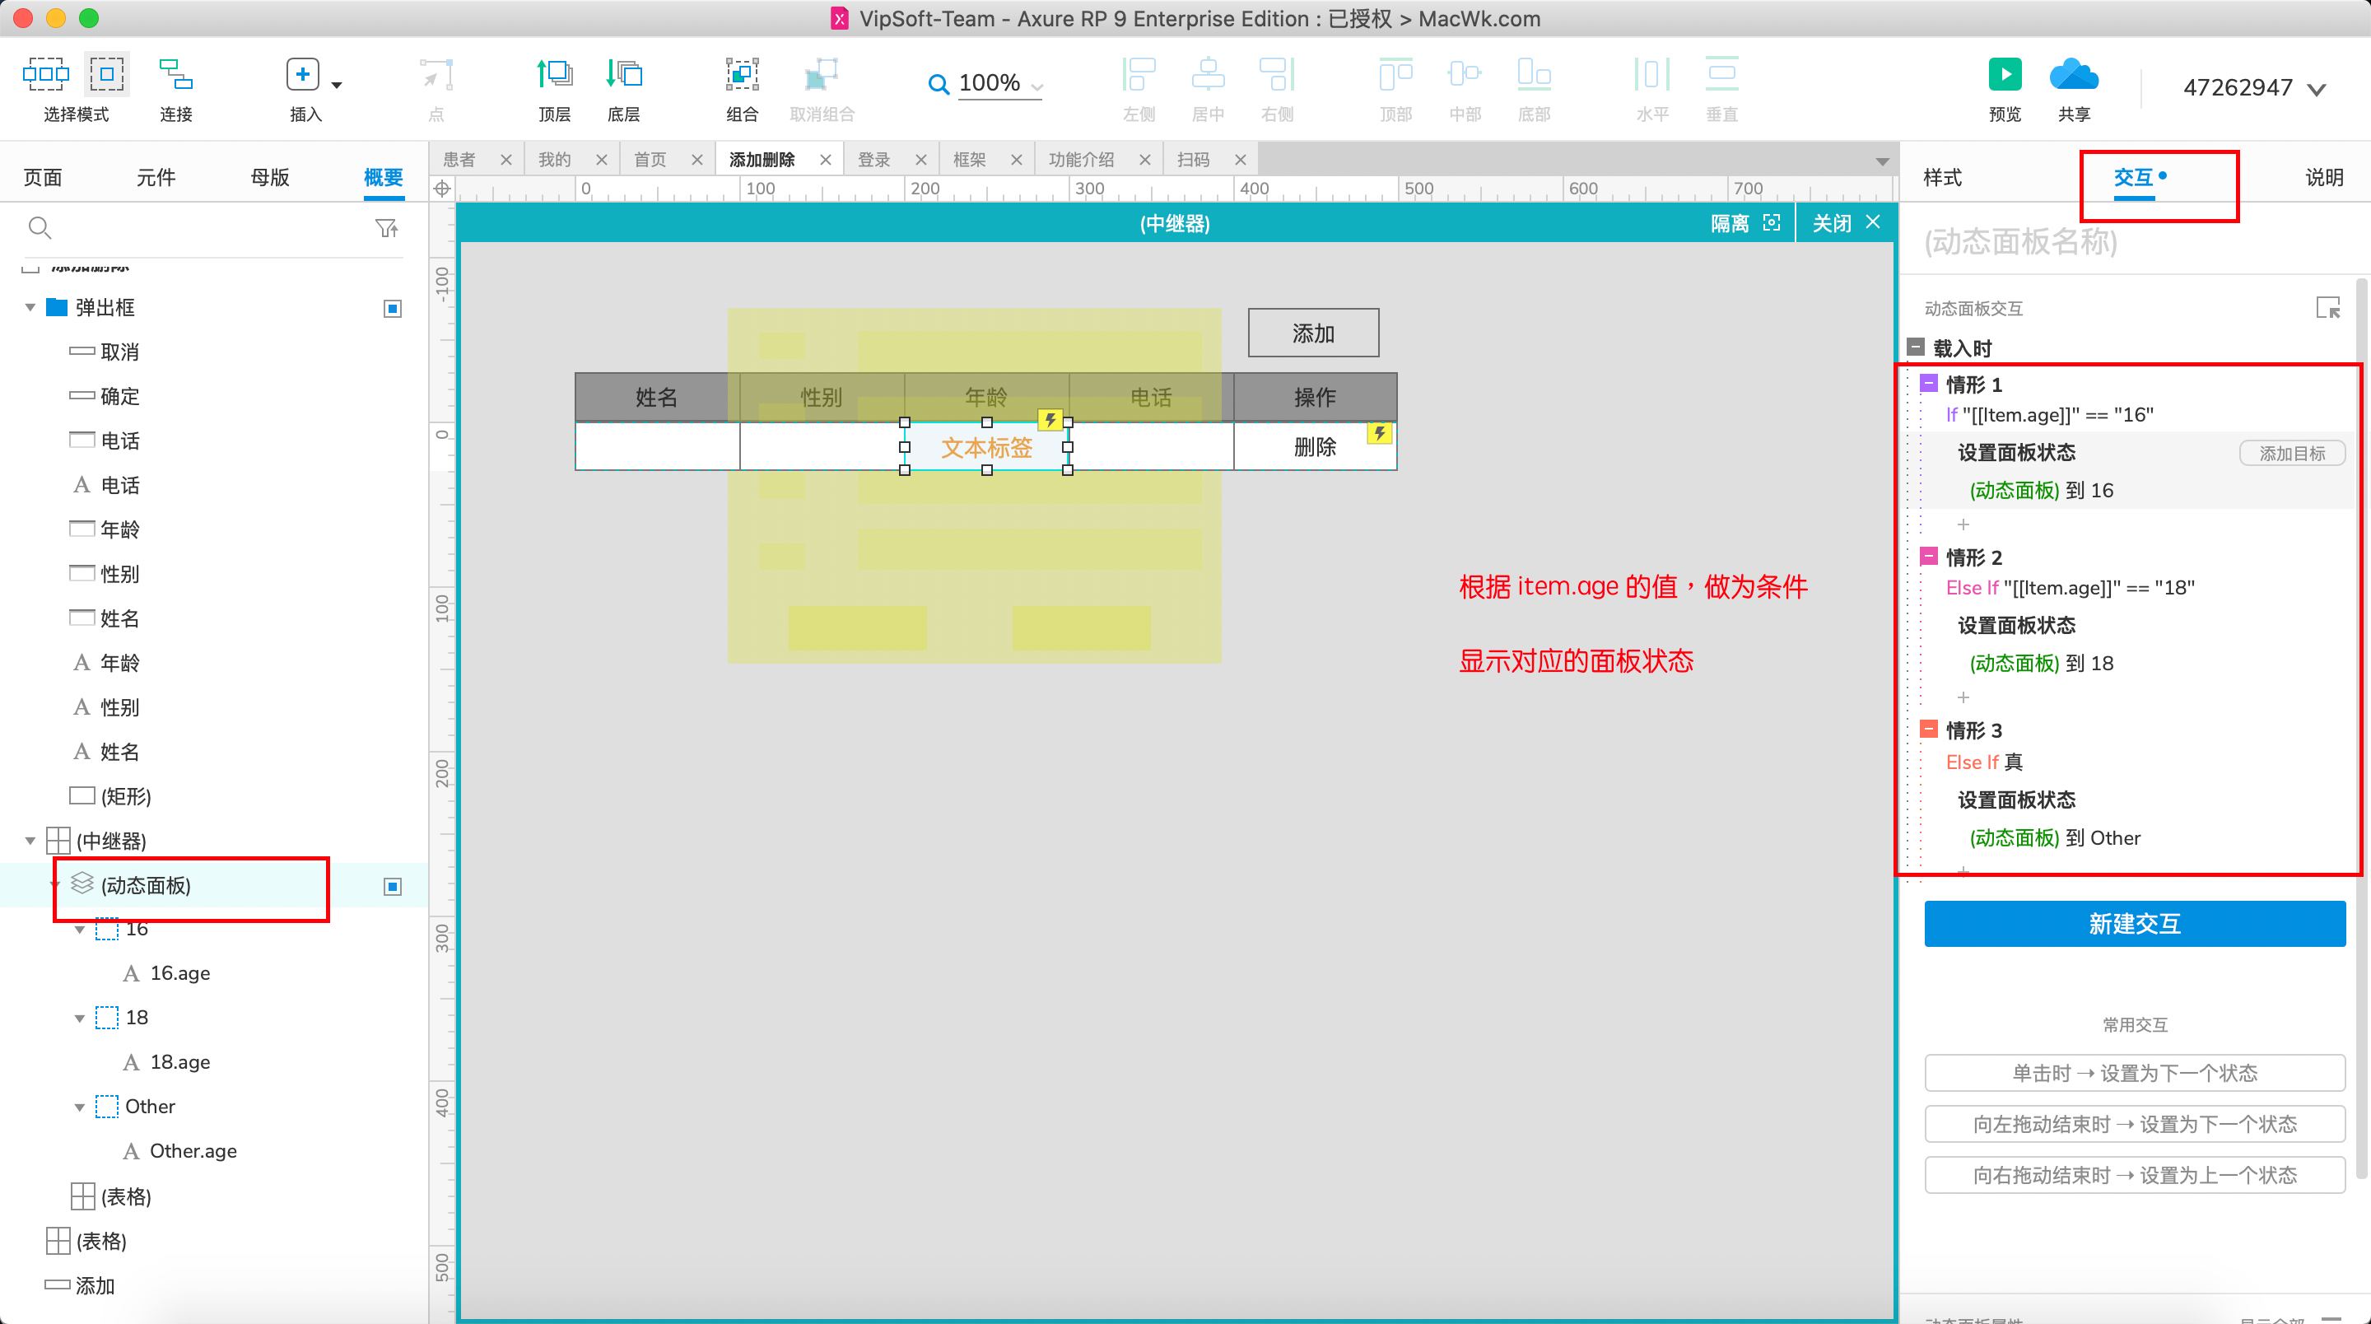Collapse the (中继器) tree node

click(x=30, y=841)
